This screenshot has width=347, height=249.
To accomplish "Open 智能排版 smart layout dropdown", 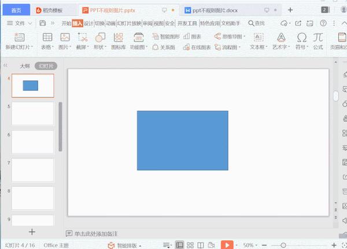I will click(x=124, y=245).
